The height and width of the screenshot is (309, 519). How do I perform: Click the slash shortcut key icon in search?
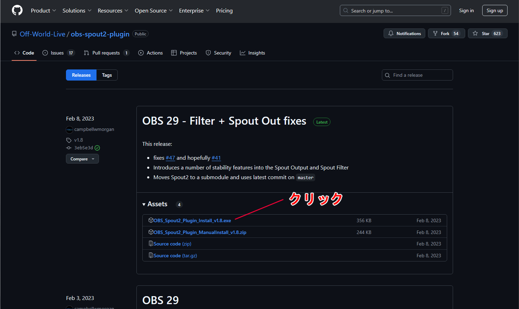pos(445,10)
